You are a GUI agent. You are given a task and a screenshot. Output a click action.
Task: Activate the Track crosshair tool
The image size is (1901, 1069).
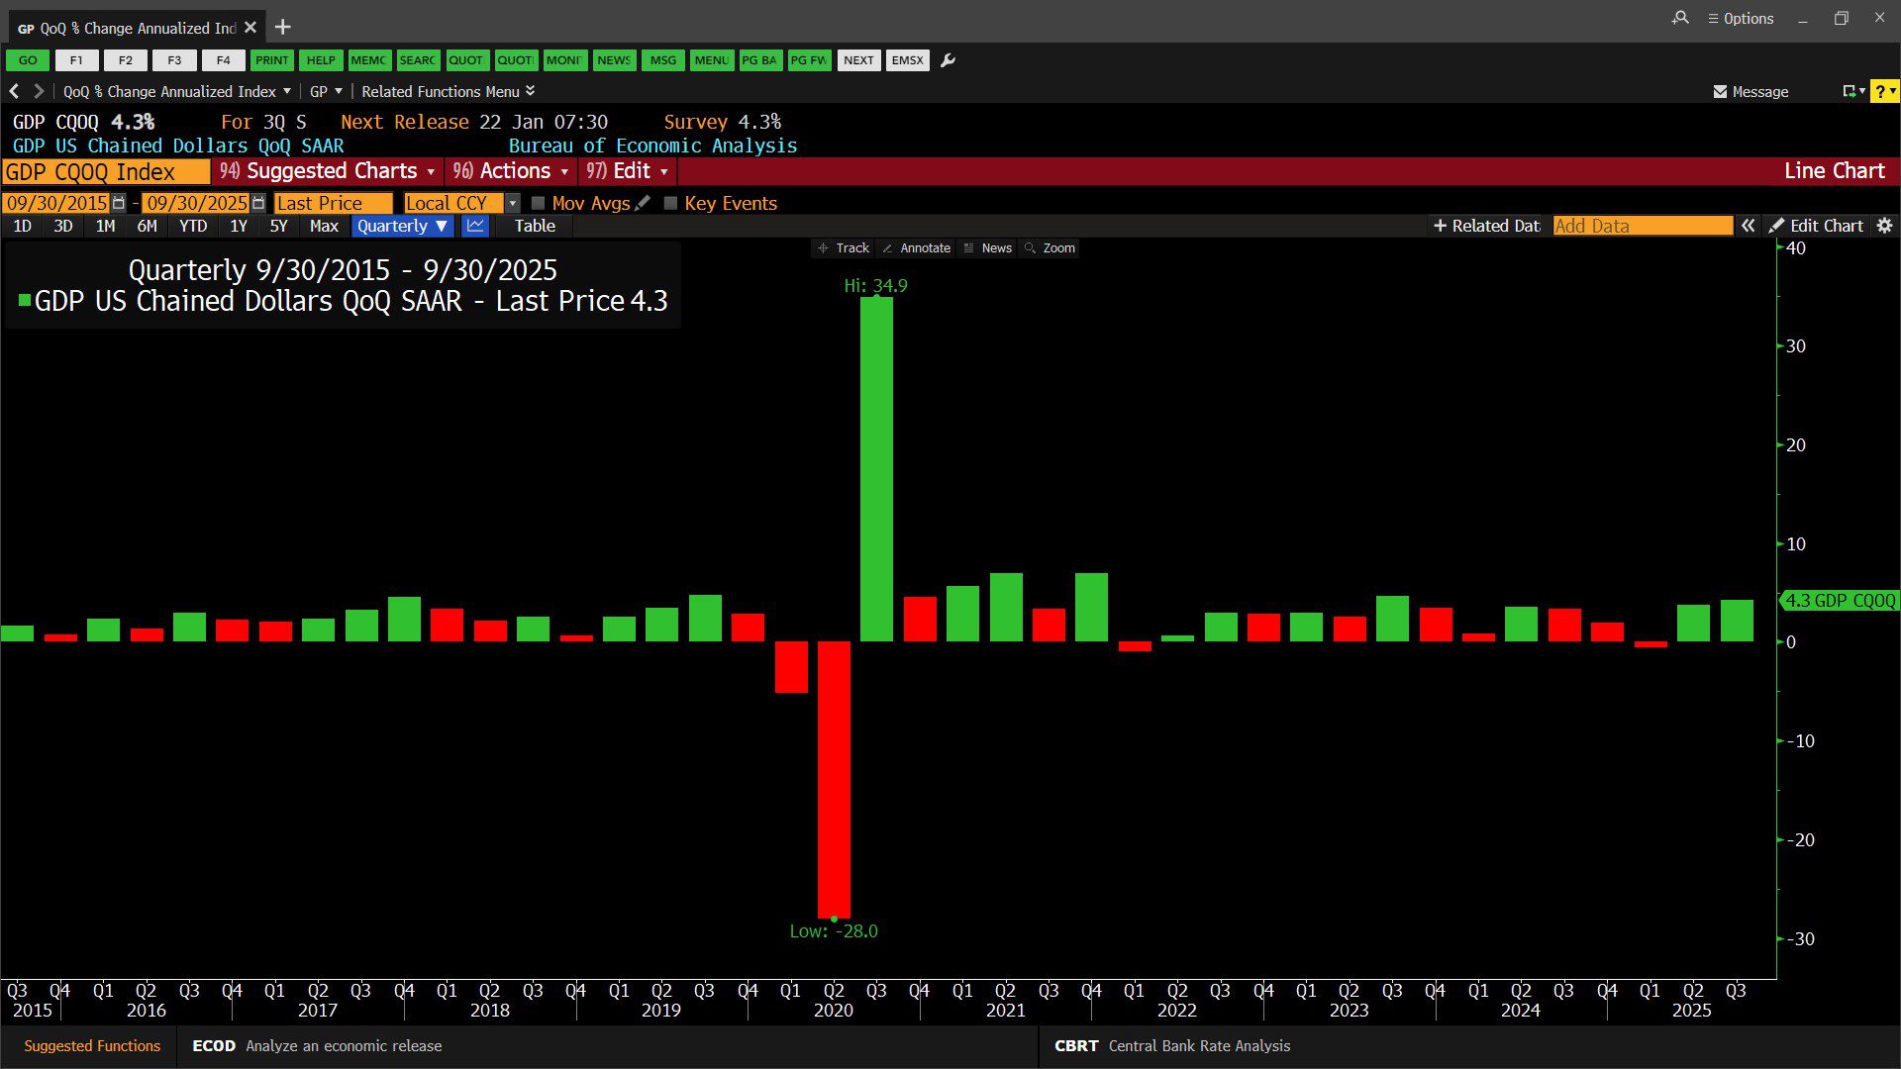(843, 248)
